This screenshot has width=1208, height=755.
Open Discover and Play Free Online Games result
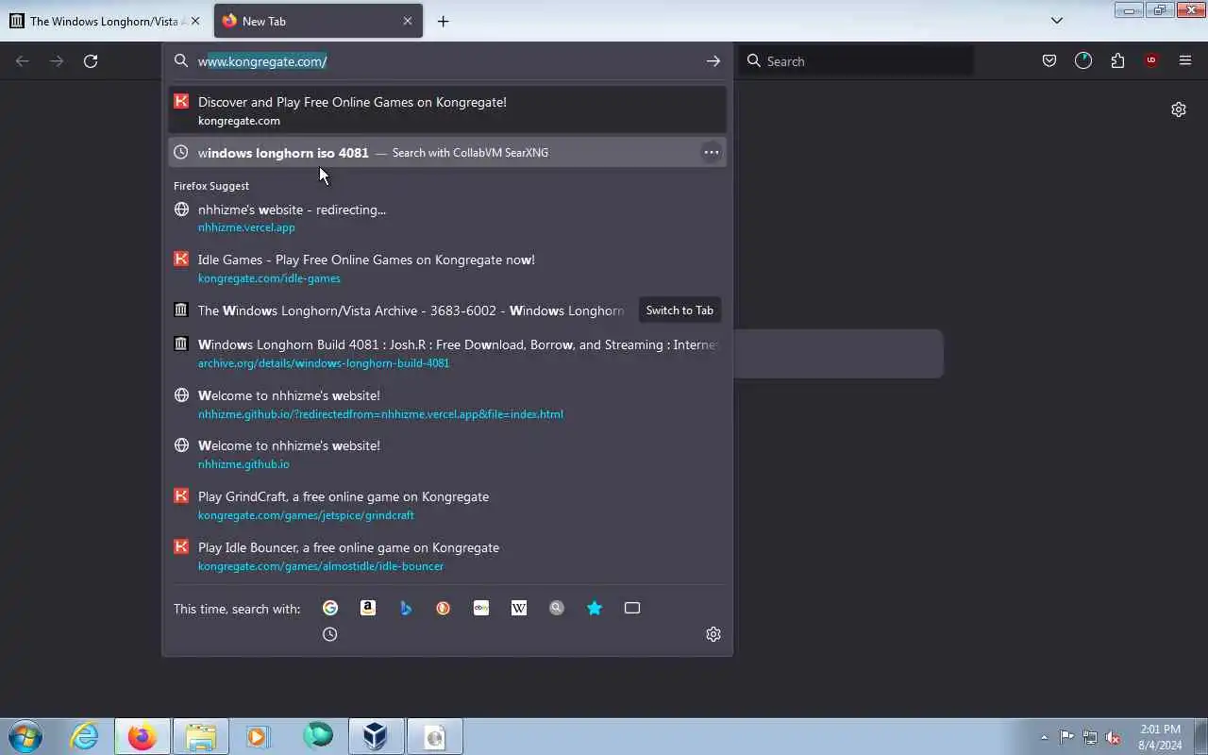[447, 110]
